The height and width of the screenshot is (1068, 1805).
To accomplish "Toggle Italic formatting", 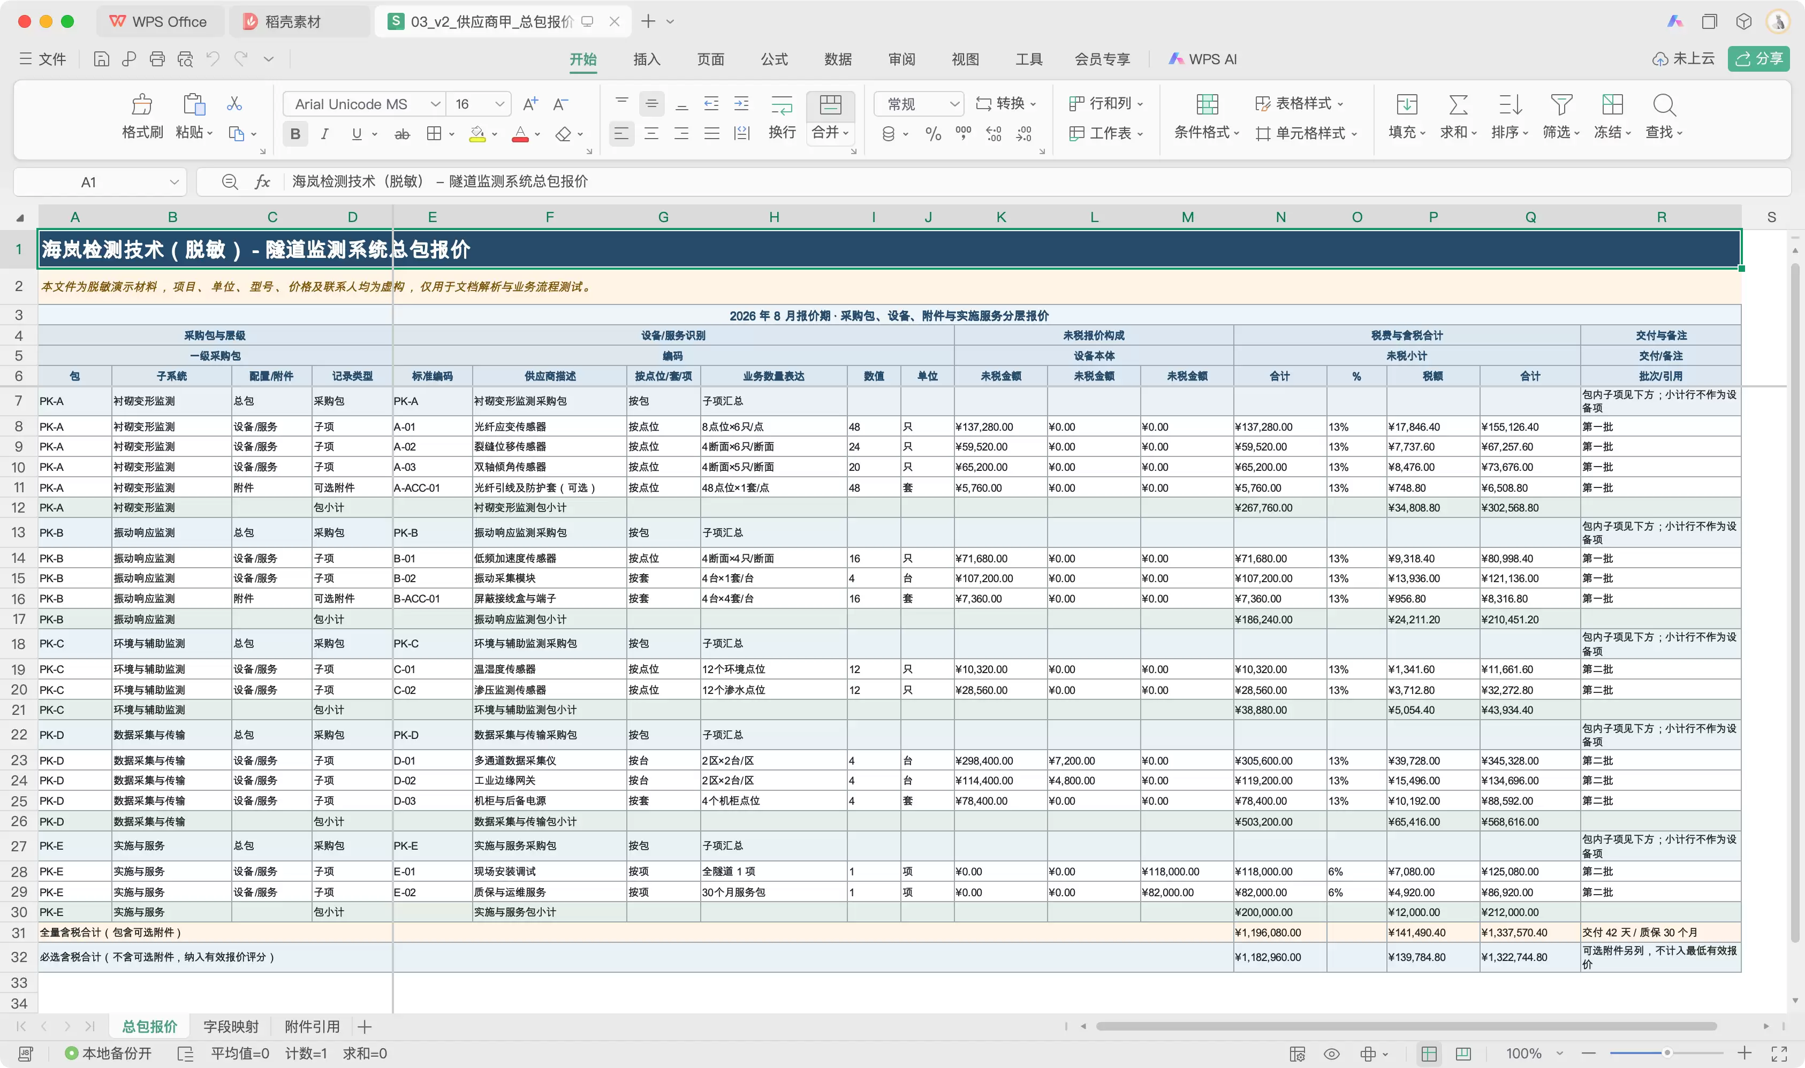I will pos(325,134).
